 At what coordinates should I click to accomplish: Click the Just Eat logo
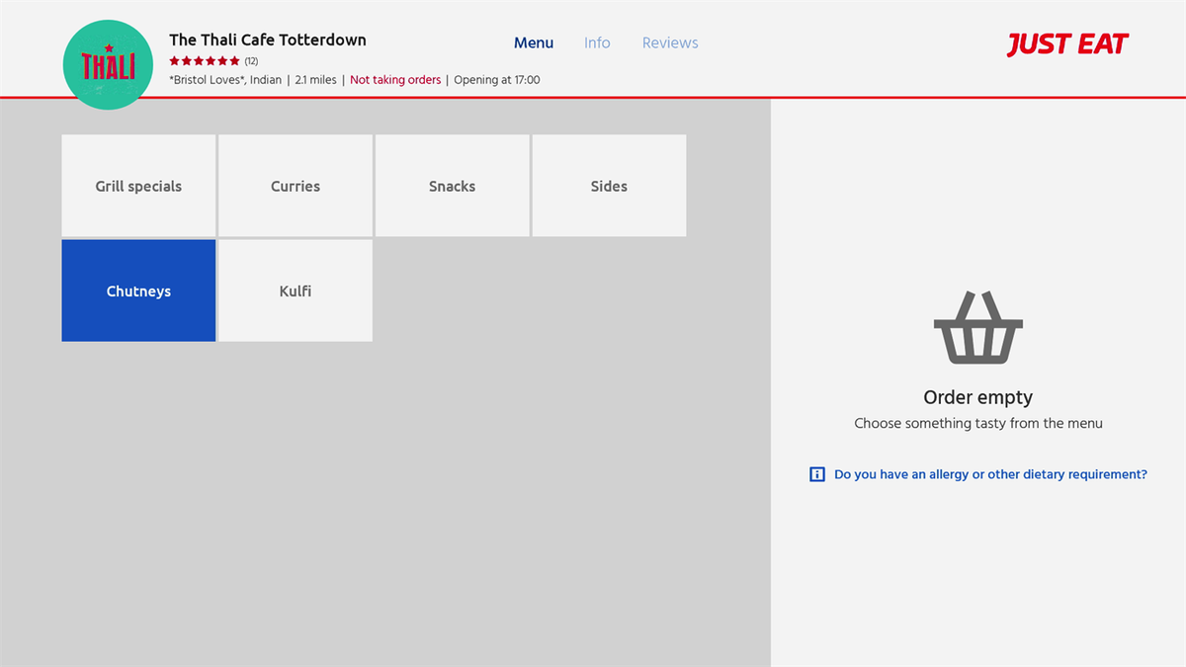pyautogui.click(x=1067, y=44)
